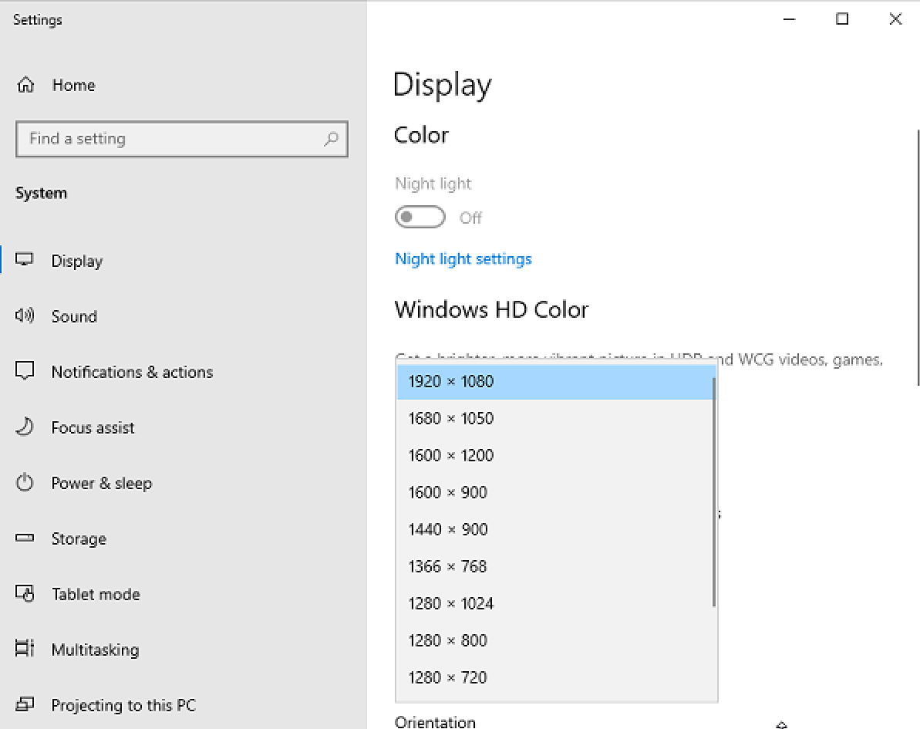
Task: Select 1920 × 1080 resolution option
Action: (x=555, y=381)
